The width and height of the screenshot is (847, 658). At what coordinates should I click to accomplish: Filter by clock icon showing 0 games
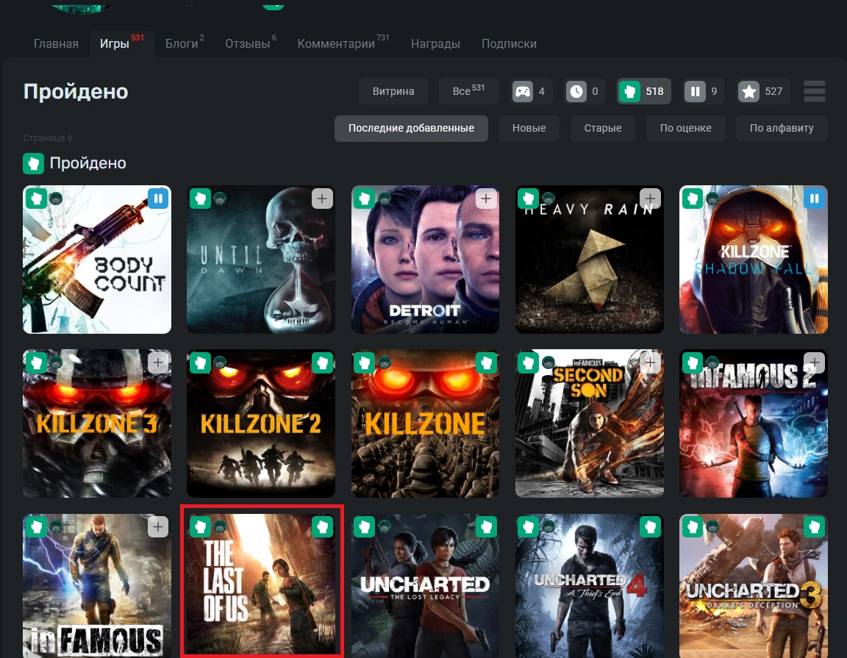click(x=584, y=91)
